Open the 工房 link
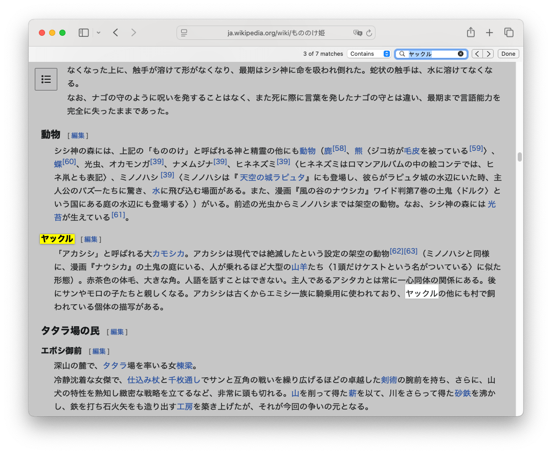 [x=185, y=406]
